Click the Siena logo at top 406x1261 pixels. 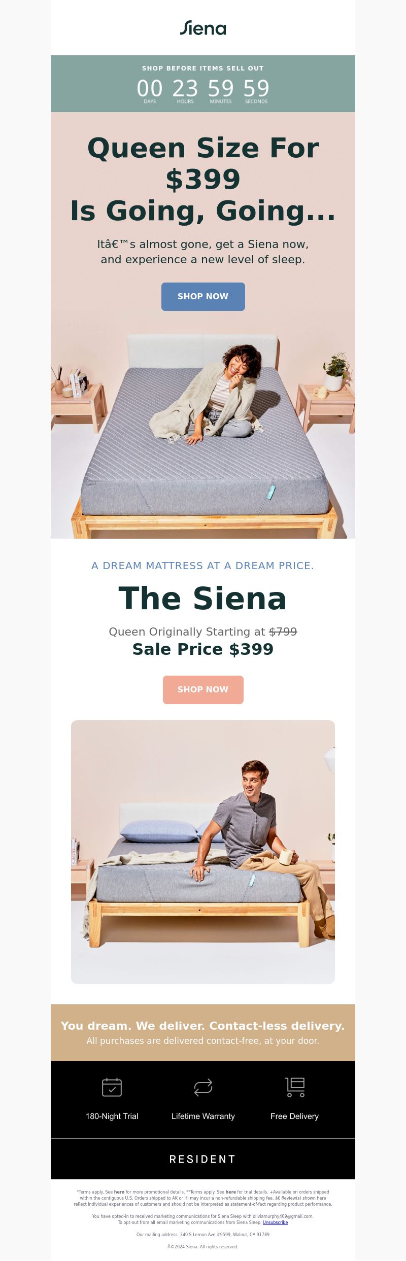coord(203,28)
